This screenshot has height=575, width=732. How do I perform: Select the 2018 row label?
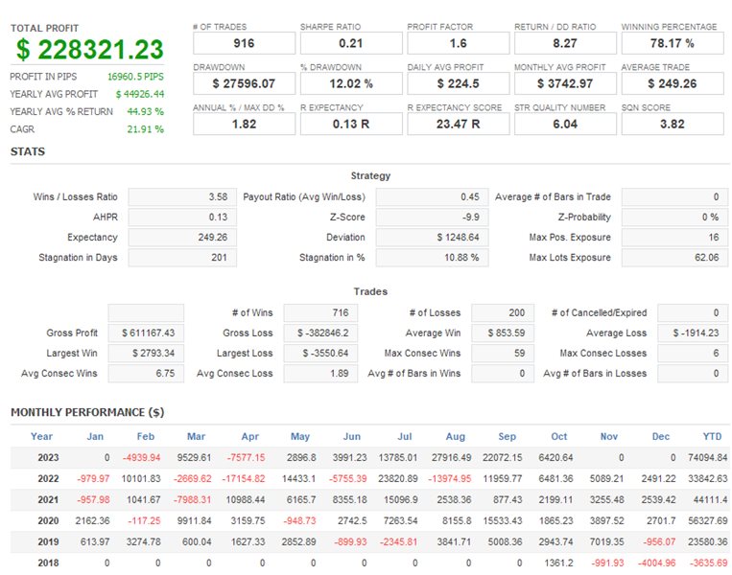pyautogui.click(x=48, y=563)
